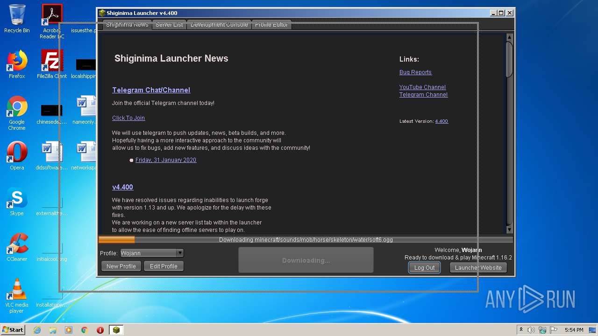
Task: Open Profile Editor tab
Action: point(271,25)
